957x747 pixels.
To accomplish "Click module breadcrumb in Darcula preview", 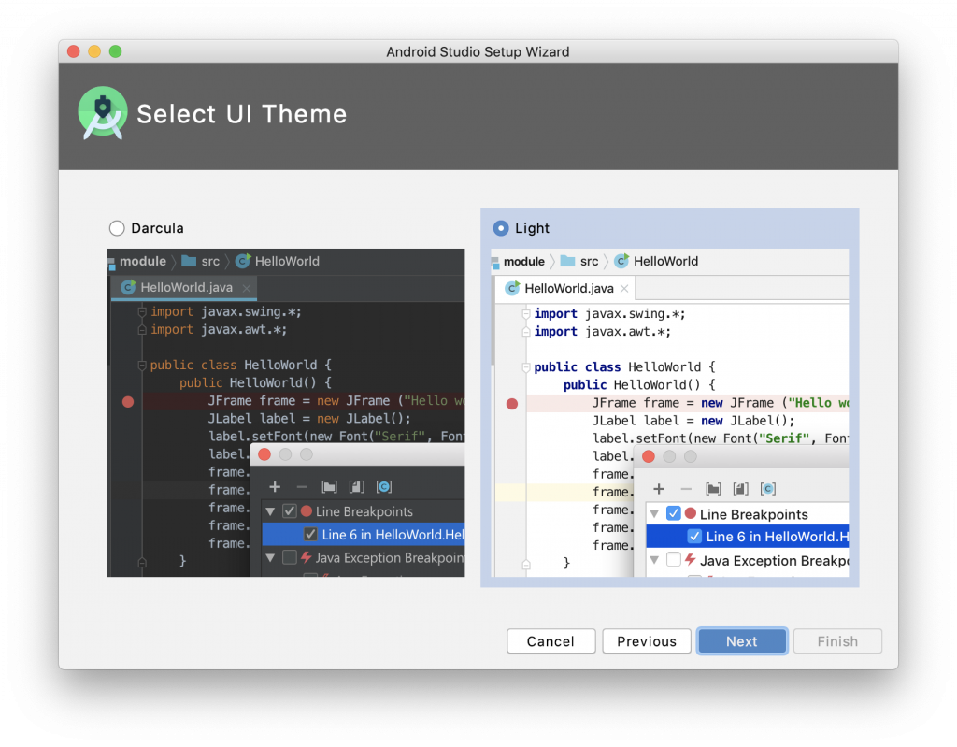I will [x=143, y=261].
